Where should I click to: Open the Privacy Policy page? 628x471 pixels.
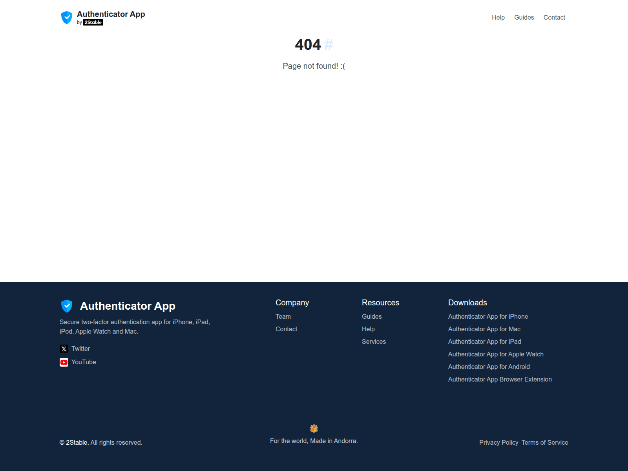coord(498,442)
